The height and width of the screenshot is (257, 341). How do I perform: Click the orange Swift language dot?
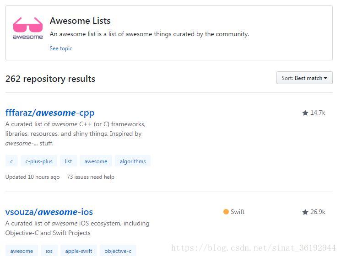click(226, 212)
